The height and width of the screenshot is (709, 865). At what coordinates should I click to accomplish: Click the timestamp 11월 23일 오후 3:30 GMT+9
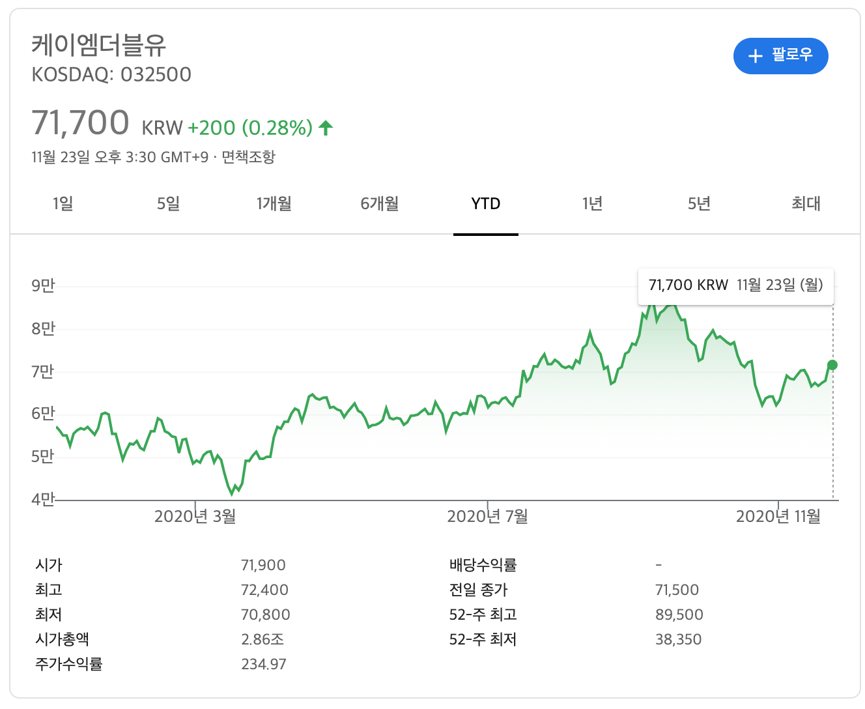(x=120, y=157)
